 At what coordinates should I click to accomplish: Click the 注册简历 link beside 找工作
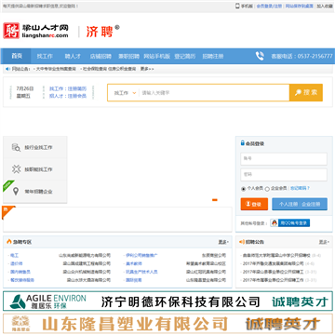[77, 88]
